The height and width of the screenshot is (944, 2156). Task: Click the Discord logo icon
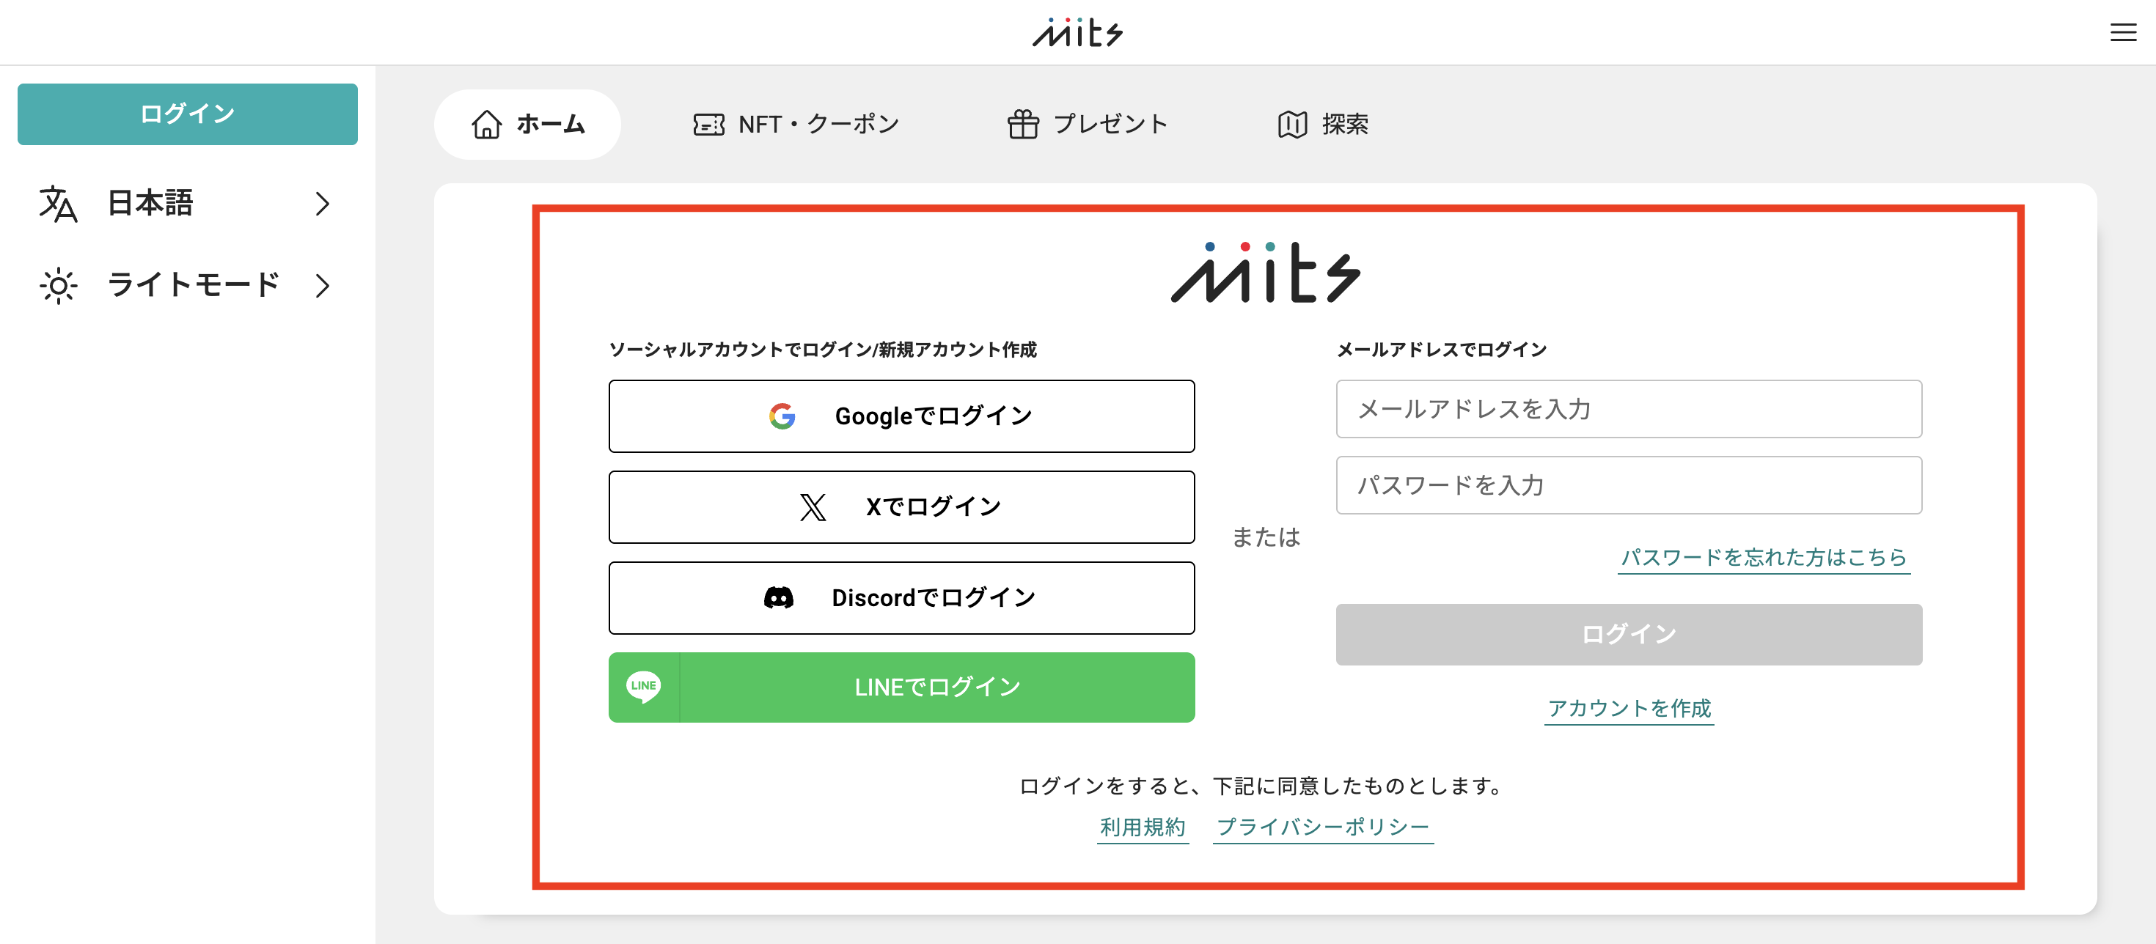778,598
